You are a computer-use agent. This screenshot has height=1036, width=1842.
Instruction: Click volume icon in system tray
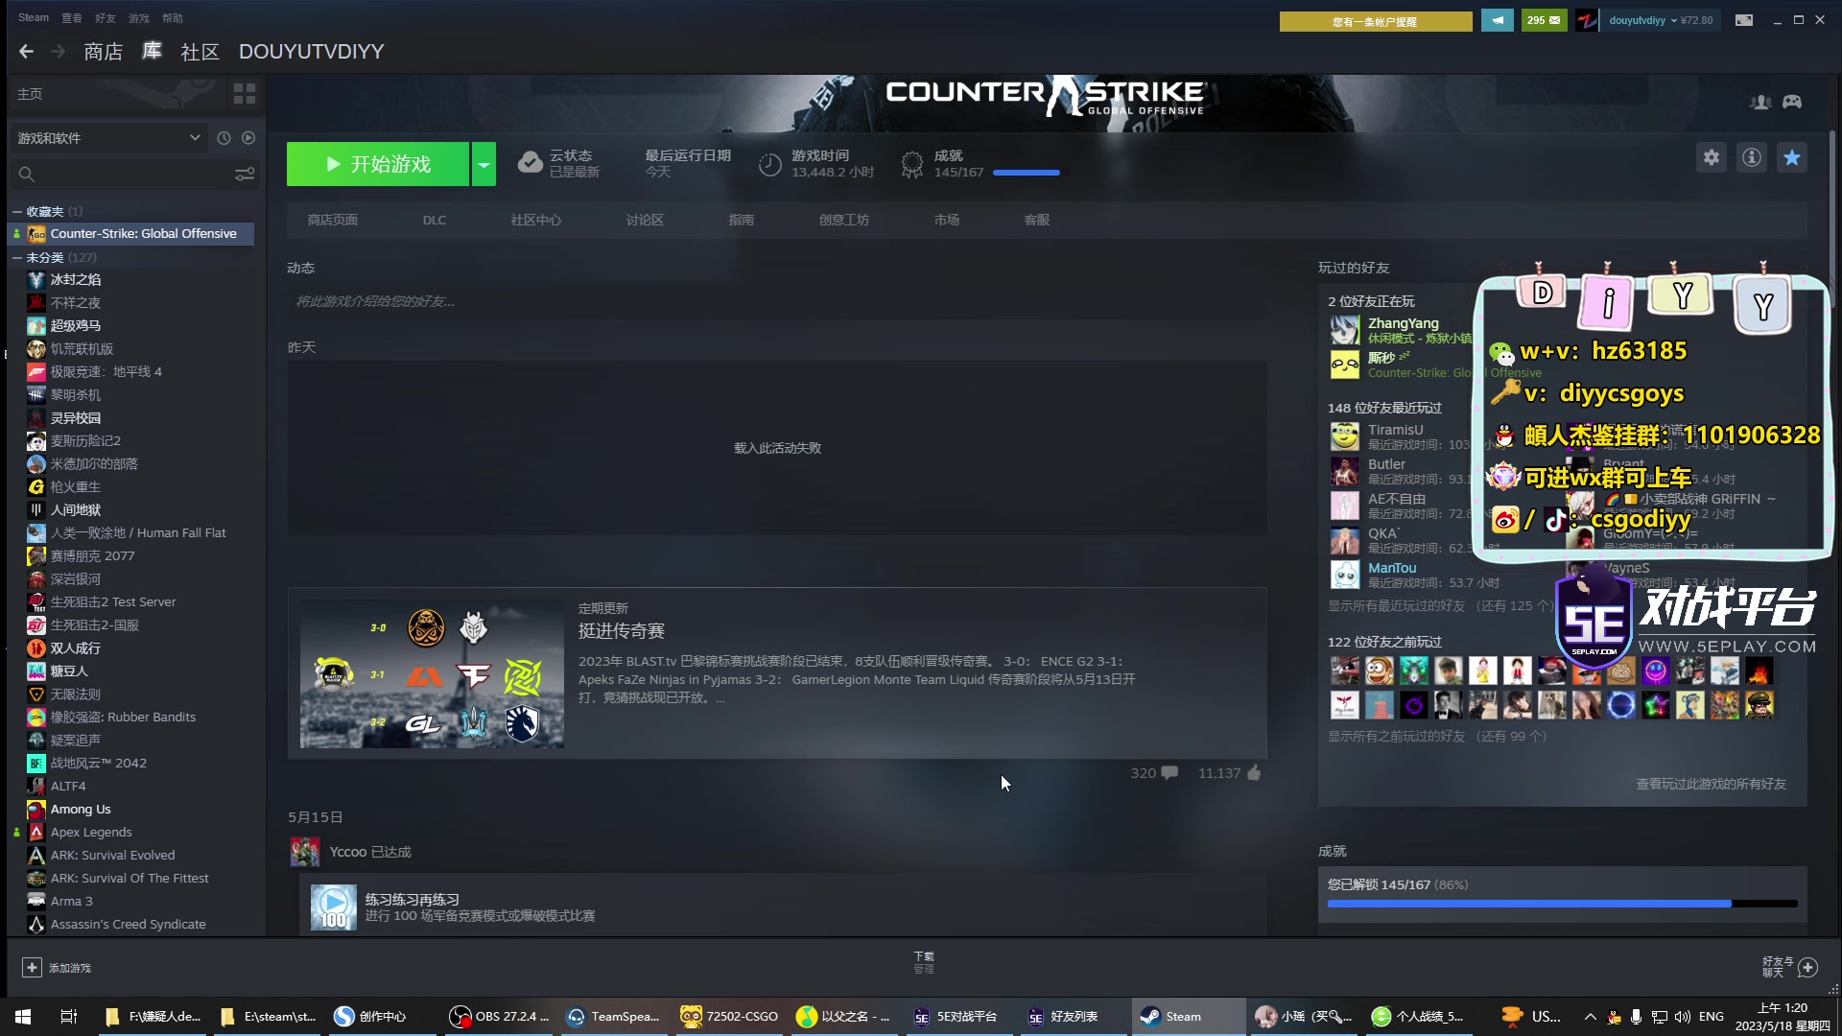[1683, 1017]
